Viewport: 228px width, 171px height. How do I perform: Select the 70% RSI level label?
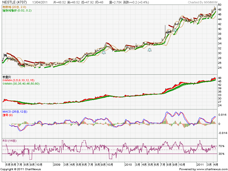tap(221, 146)
